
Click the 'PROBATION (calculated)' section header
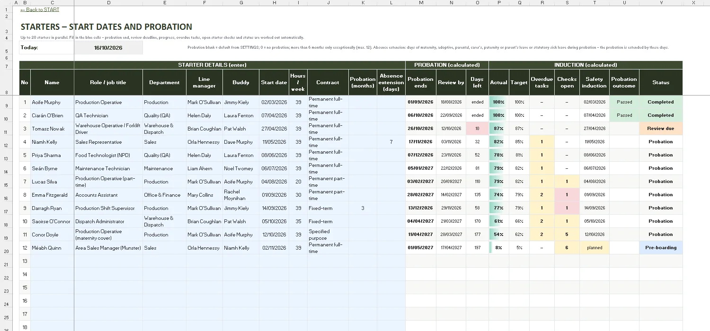447,65
